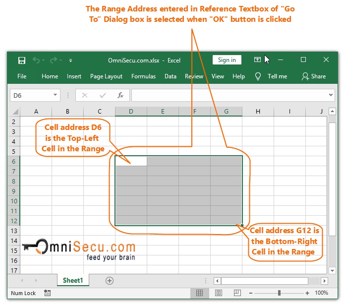Image resolution: width=345 pixels, height=307 pixels.
Task: Open the Undo history dropdown arrow
Action: click(43, 61)
